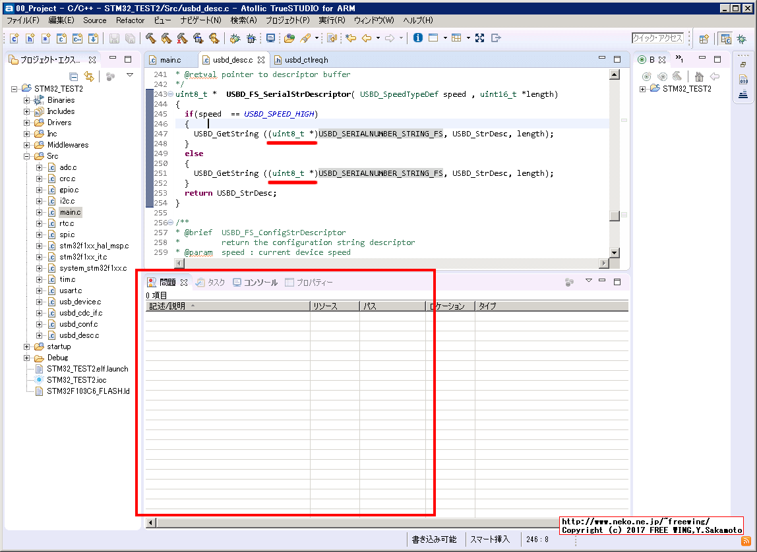Image resolution: width=757 pixels, height=552 pixels.
Task: Click the blue information icon in toolbar
Action: (417, 38)
